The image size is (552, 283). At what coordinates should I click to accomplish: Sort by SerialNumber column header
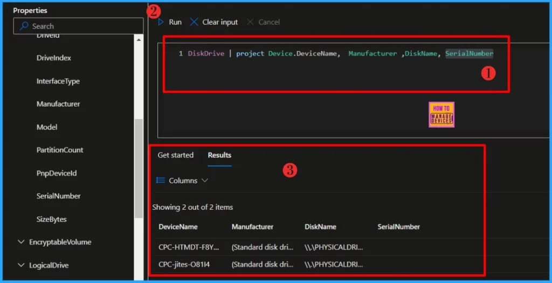pos(399,227)
